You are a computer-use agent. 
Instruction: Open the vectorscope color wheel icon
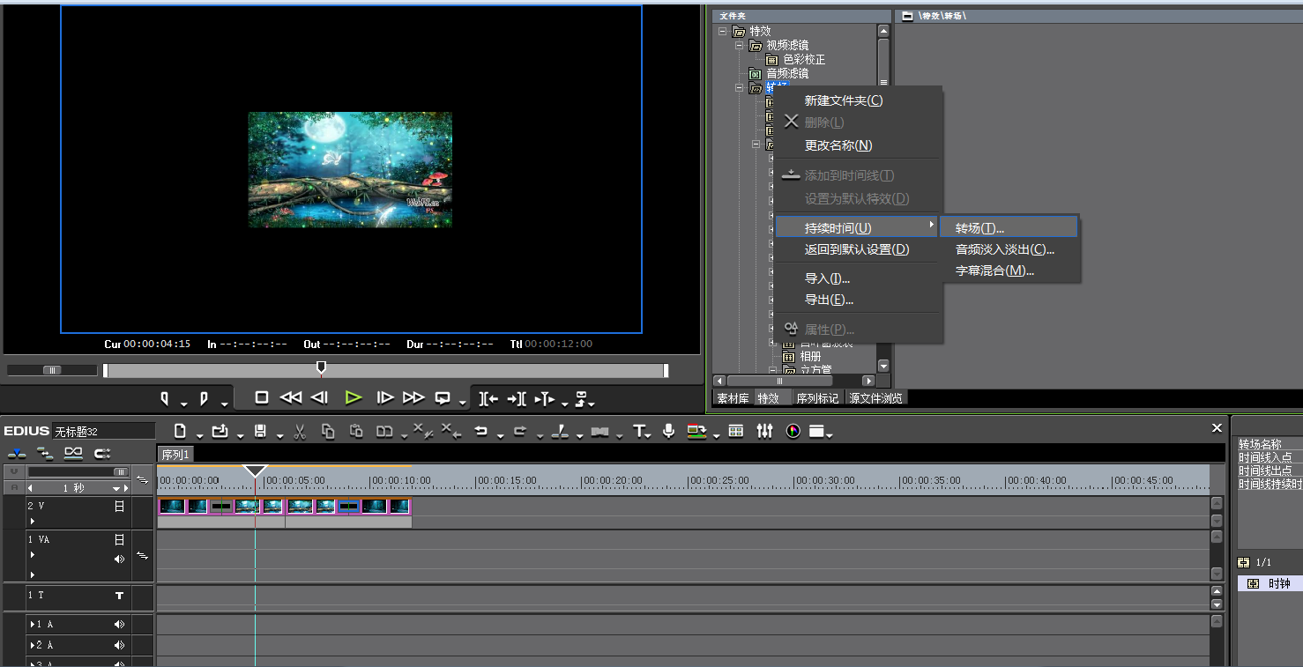(x=793, y=431)
